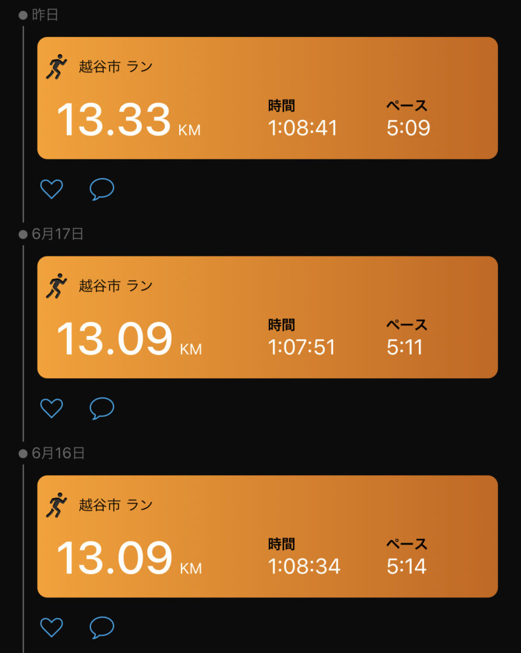Tap the 5:09 pace value
Screen dimensions: 521x653
(408, 128)
